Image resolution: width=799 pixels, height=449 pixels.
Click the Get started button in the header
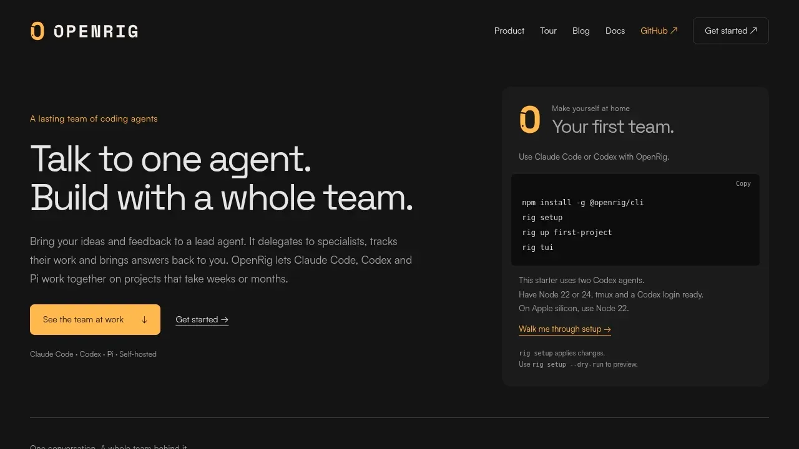click(730, 31)
